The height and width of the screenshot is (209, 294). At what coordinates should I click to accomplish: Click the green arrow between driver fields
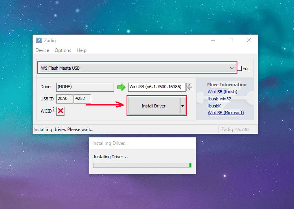click(x=121, y=87)
